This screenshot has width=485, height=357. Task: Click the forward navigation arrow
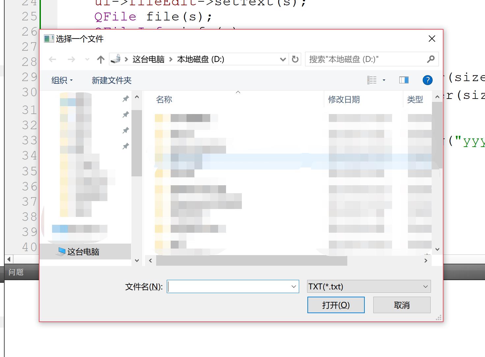71,59
